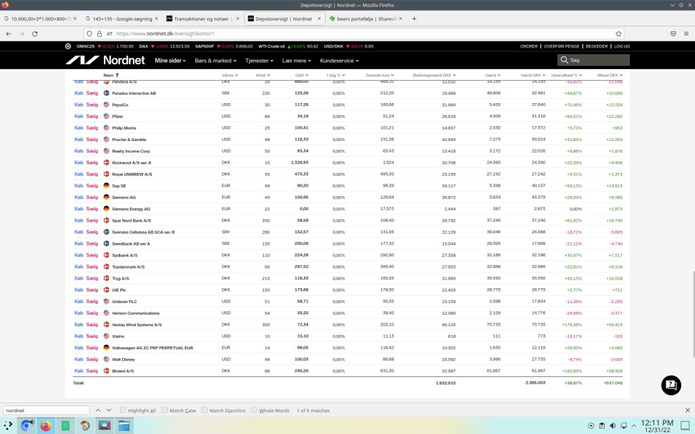
Task: Click the Nordnet logo
Action: tap(106, 60)
